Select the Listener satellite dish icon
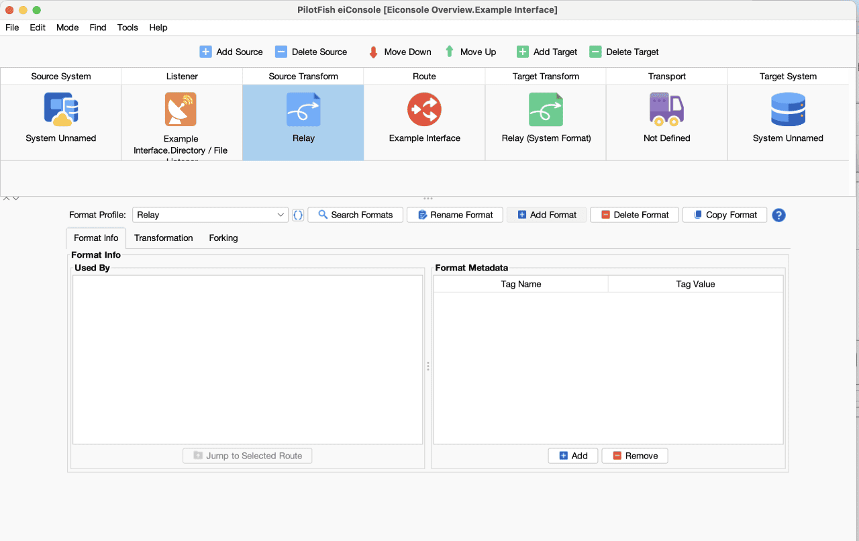 [181, 109]
